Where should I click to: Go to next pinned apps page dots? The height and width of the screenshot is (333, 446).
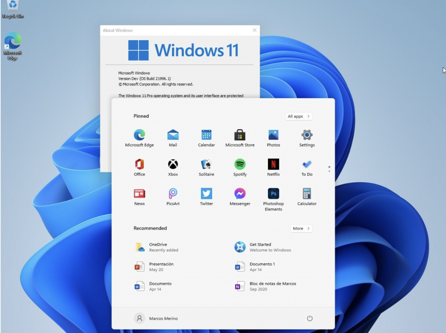click(x=329, y=169)
